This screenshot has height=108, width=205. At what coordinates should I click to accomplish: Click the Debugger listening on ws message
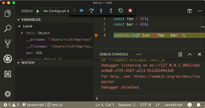pos(151,68)
